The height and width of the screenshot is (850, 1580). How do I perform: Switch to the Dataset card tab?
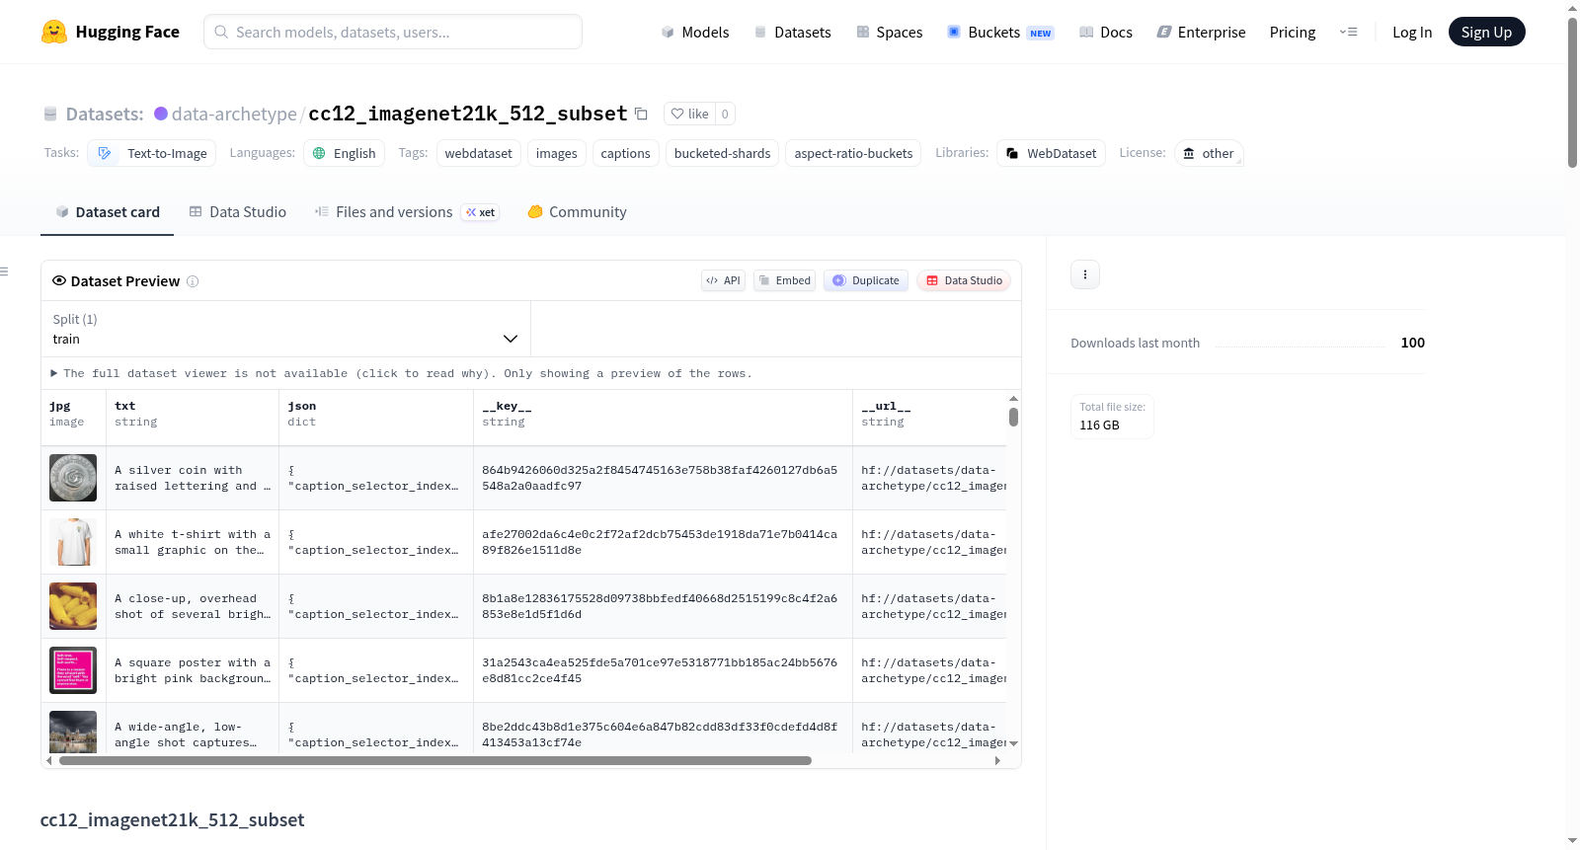click(108, 212)
